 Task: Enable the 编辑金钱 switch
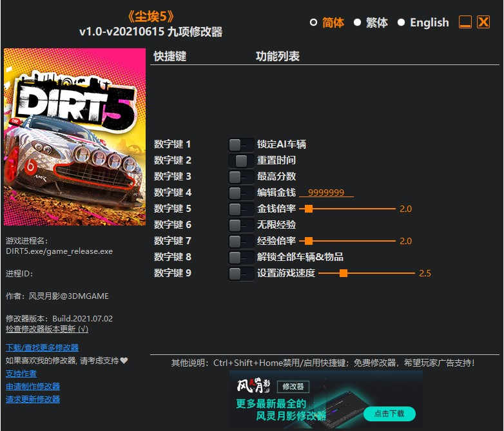click(241, 193)
